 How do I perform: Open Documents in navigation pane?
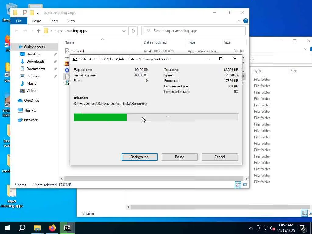pyautogui.click(x=36, y=69)
